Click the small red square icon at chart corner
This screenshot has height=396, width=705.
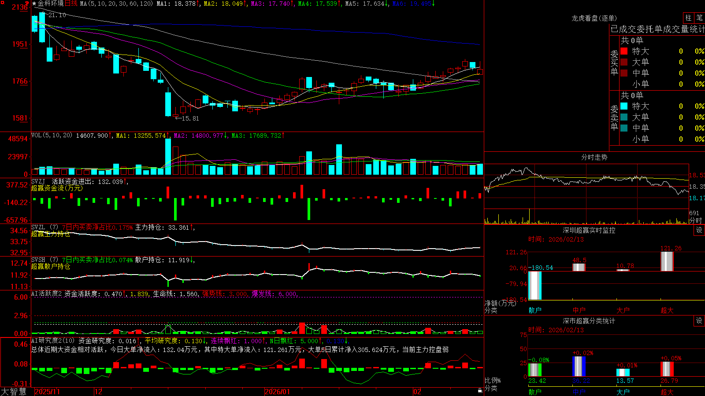2,2
